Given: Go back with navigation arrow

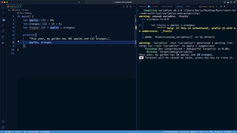Looking at the screenshot, I should point(79,2).
